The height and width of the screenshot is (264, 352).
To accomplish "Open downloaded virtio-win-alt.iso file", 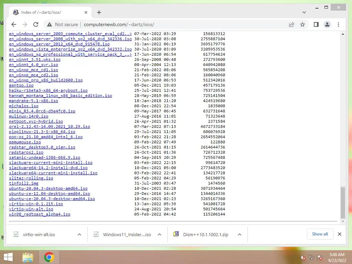I will pos(39,234).
